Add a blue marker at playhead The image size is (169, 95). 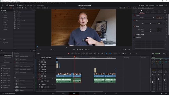coord(110,53)
